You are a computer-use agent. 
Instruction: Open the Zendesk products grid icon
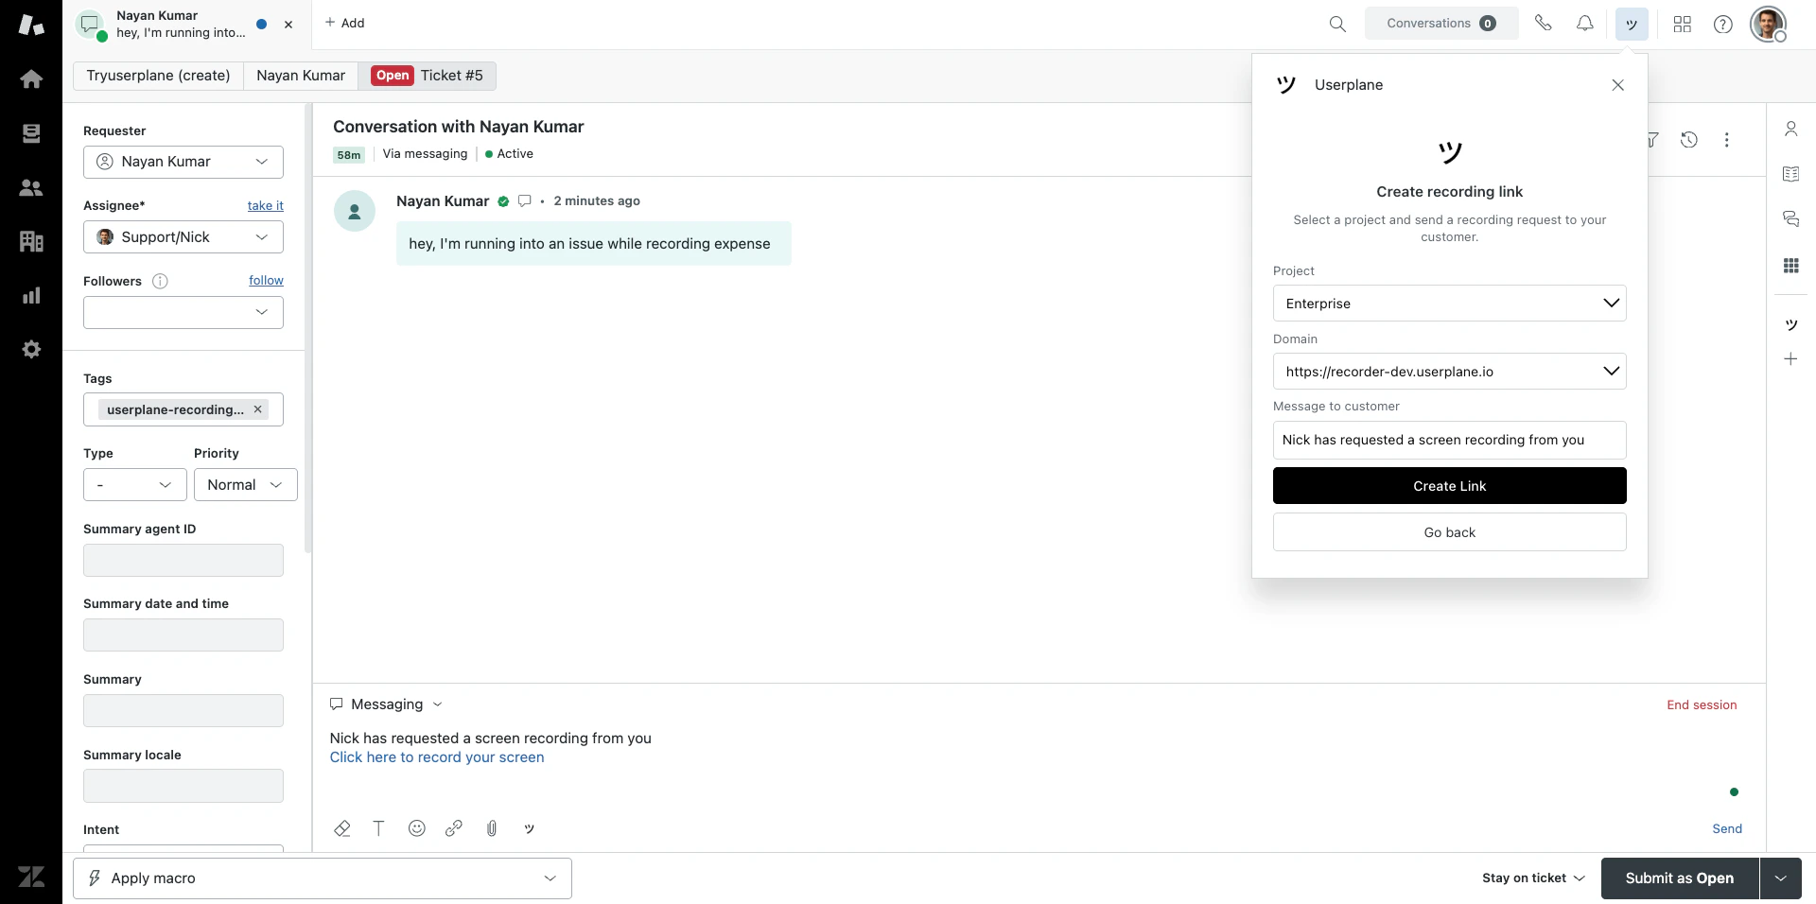pos(1682,24)
